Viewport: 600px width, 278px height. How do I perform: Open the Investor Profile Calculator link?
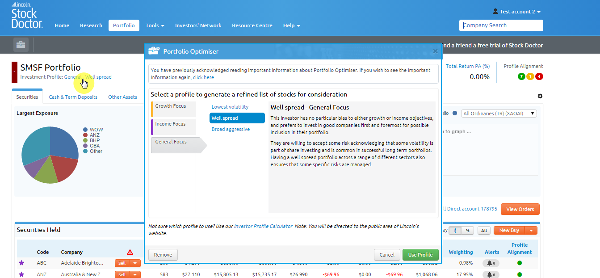[x=263, y=226]
